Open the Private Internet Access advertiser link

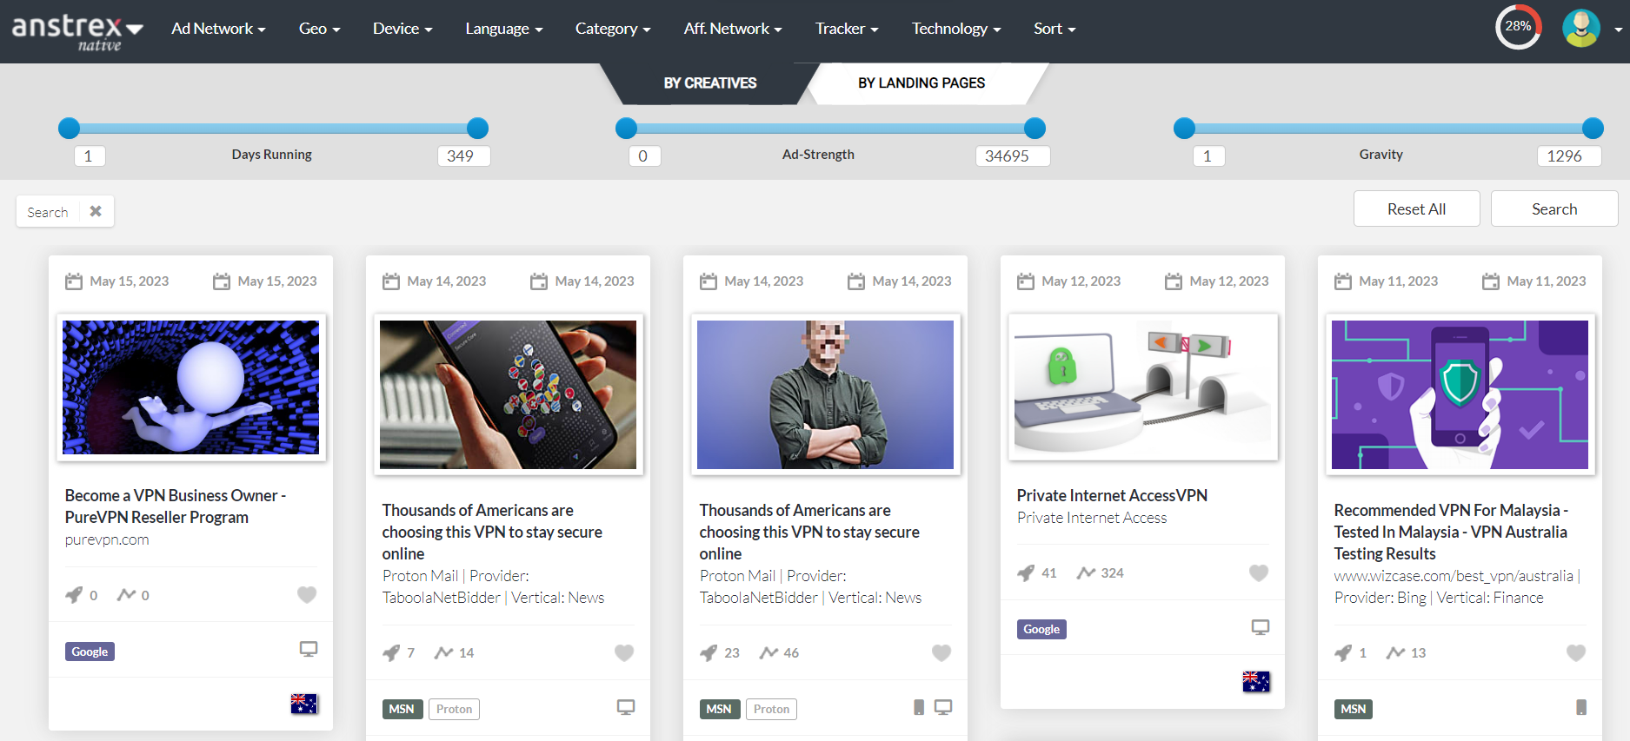tap(1092, 518)
